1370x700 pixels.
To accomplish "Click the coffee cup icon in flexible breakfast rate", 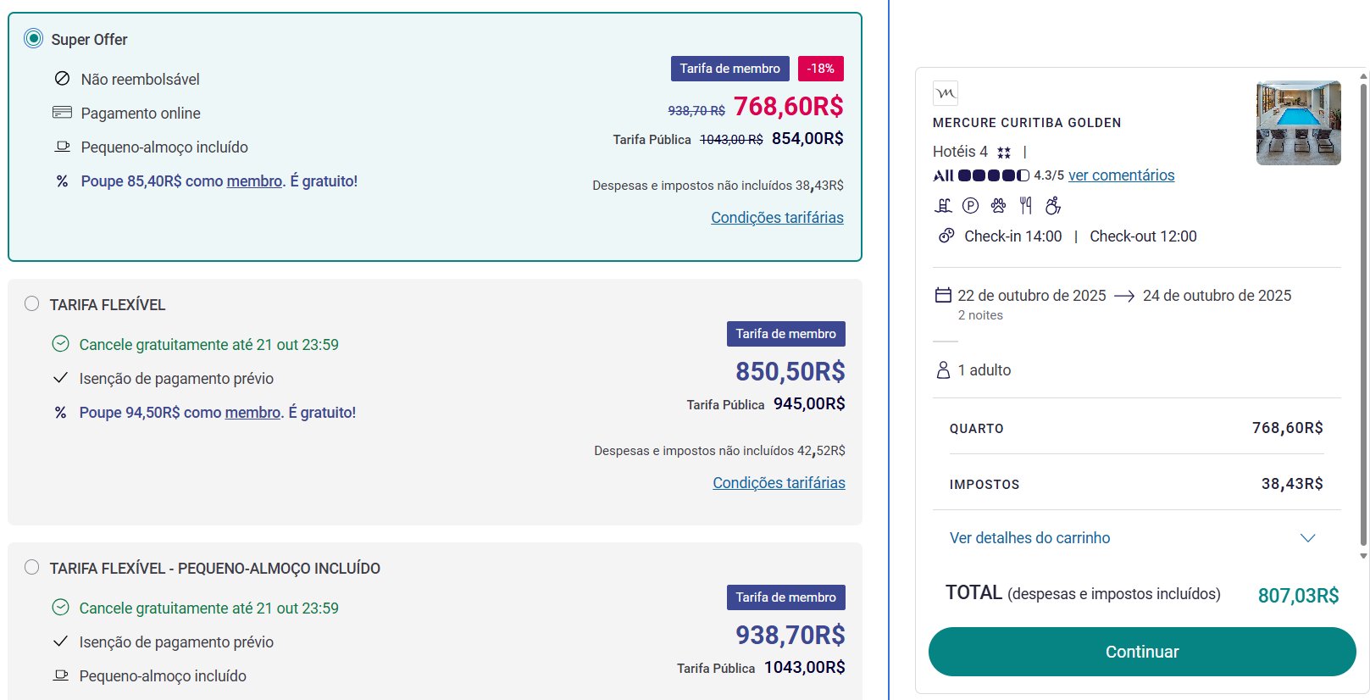I will [60, 675].
